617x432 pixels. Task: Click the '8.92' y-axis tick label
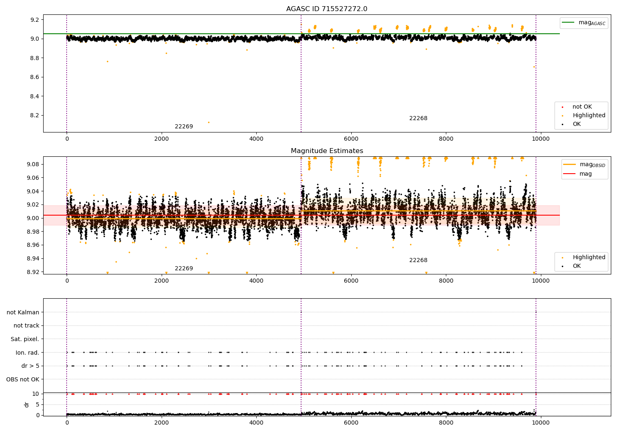click(x=33, y=272)
